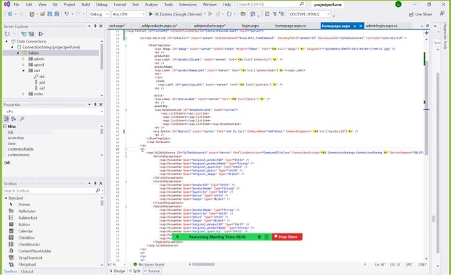Open the Extensions menu
The width and height of the screenshot is (451, 275).
(x=188, y=5)
